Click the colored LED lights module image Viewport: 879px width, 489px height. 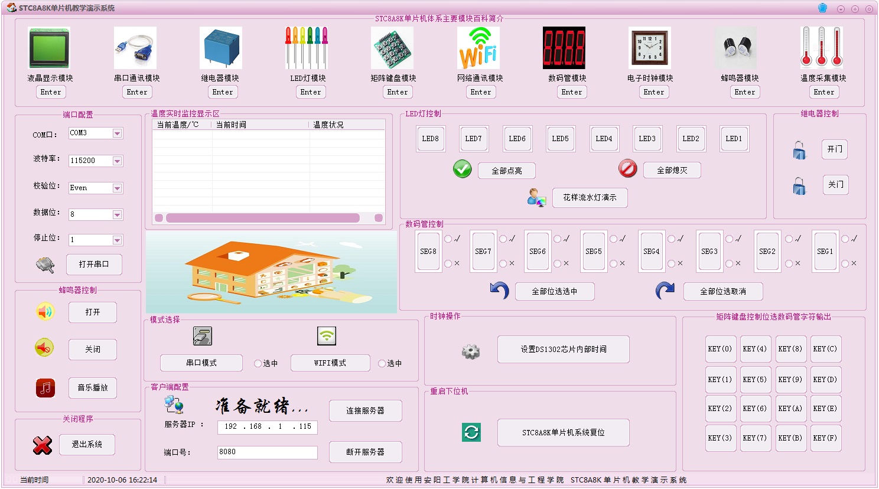[x=307, y=48]
